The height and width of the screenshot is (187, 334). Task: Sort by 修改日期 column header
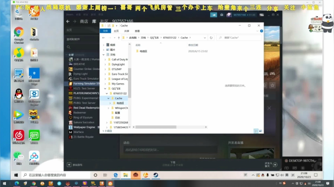pyautogui.click(x=193, y=45)
